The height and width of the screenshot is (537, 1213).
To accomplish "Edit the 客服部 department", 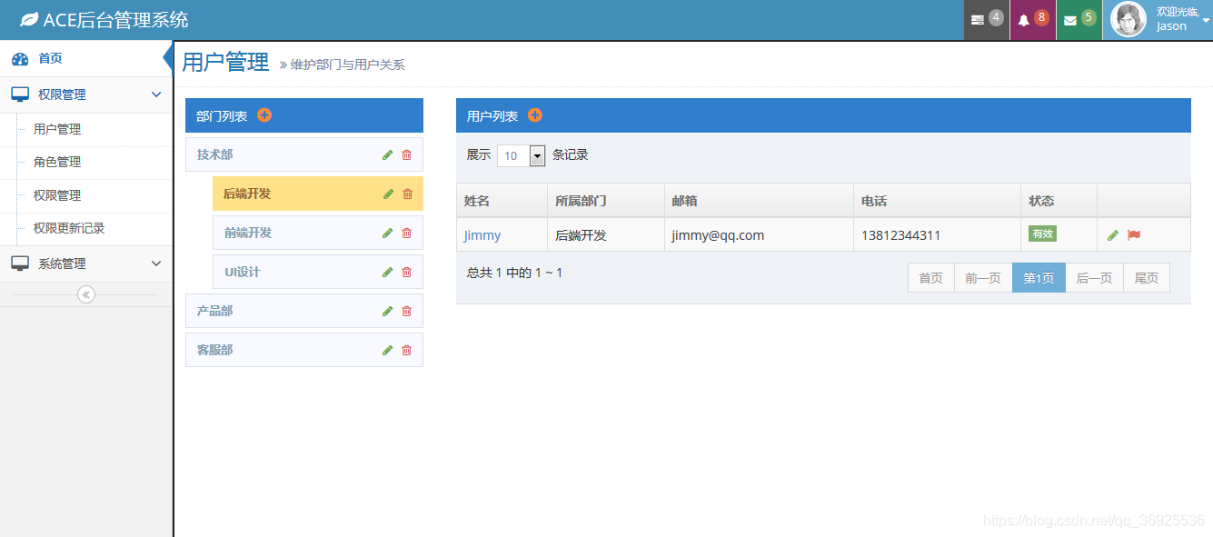I will [388, 350].
